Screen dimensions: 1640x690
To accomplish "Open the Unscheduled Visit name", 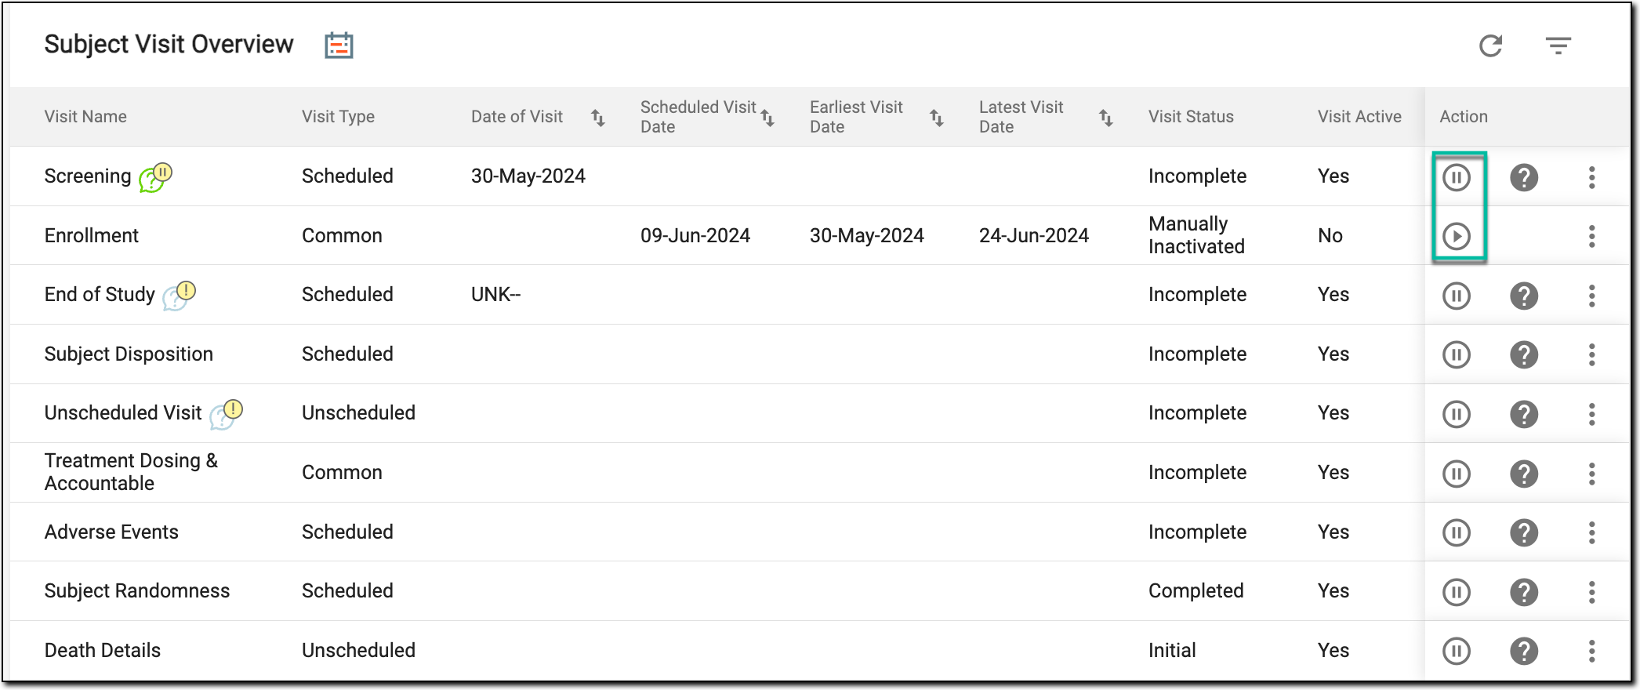I will (123, 412).
